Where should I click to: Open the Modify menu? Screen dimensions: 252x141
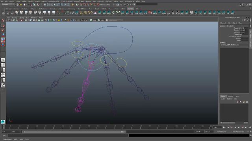pyautogui.click(x=11, y=1)
